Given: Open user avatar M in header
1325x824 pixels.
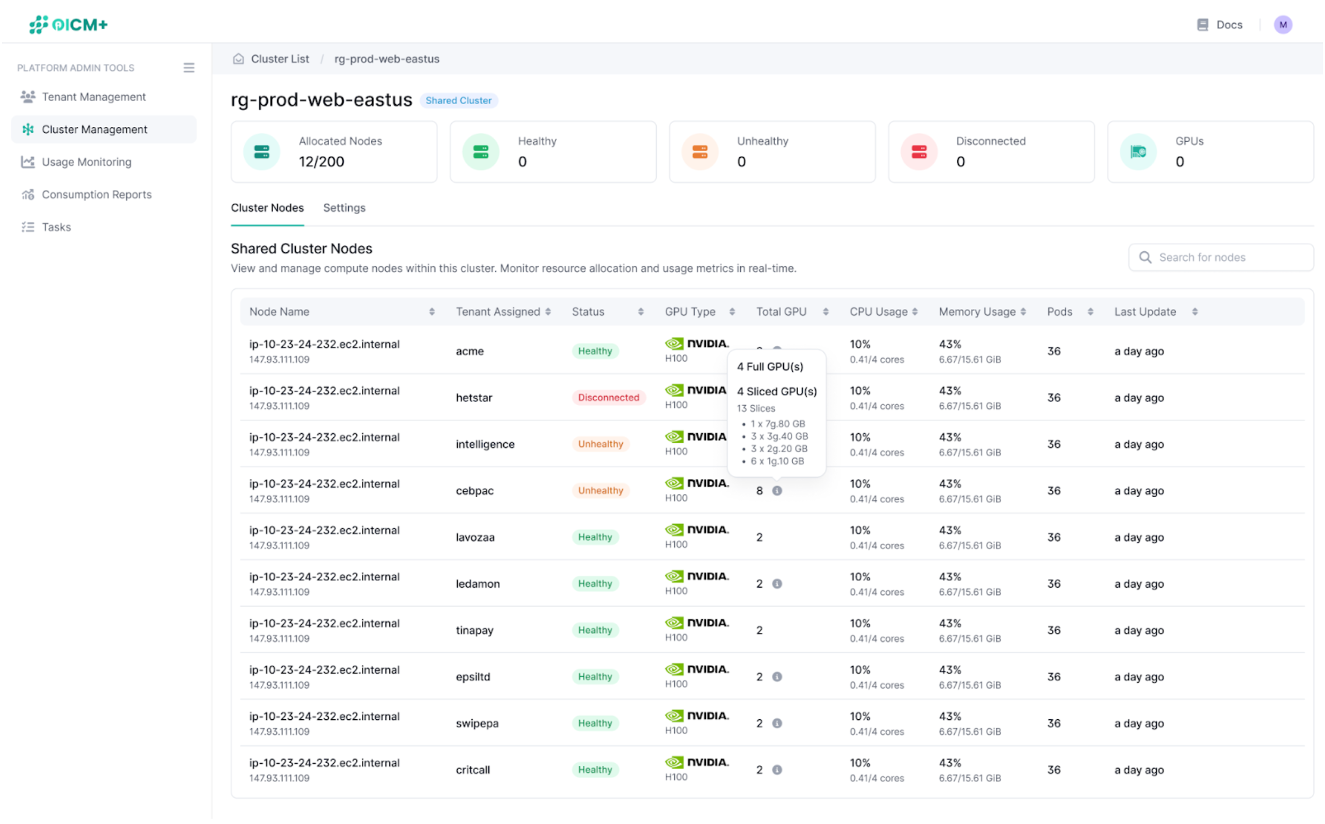Looking at the screenshot, I should [x=1283, y=24].
